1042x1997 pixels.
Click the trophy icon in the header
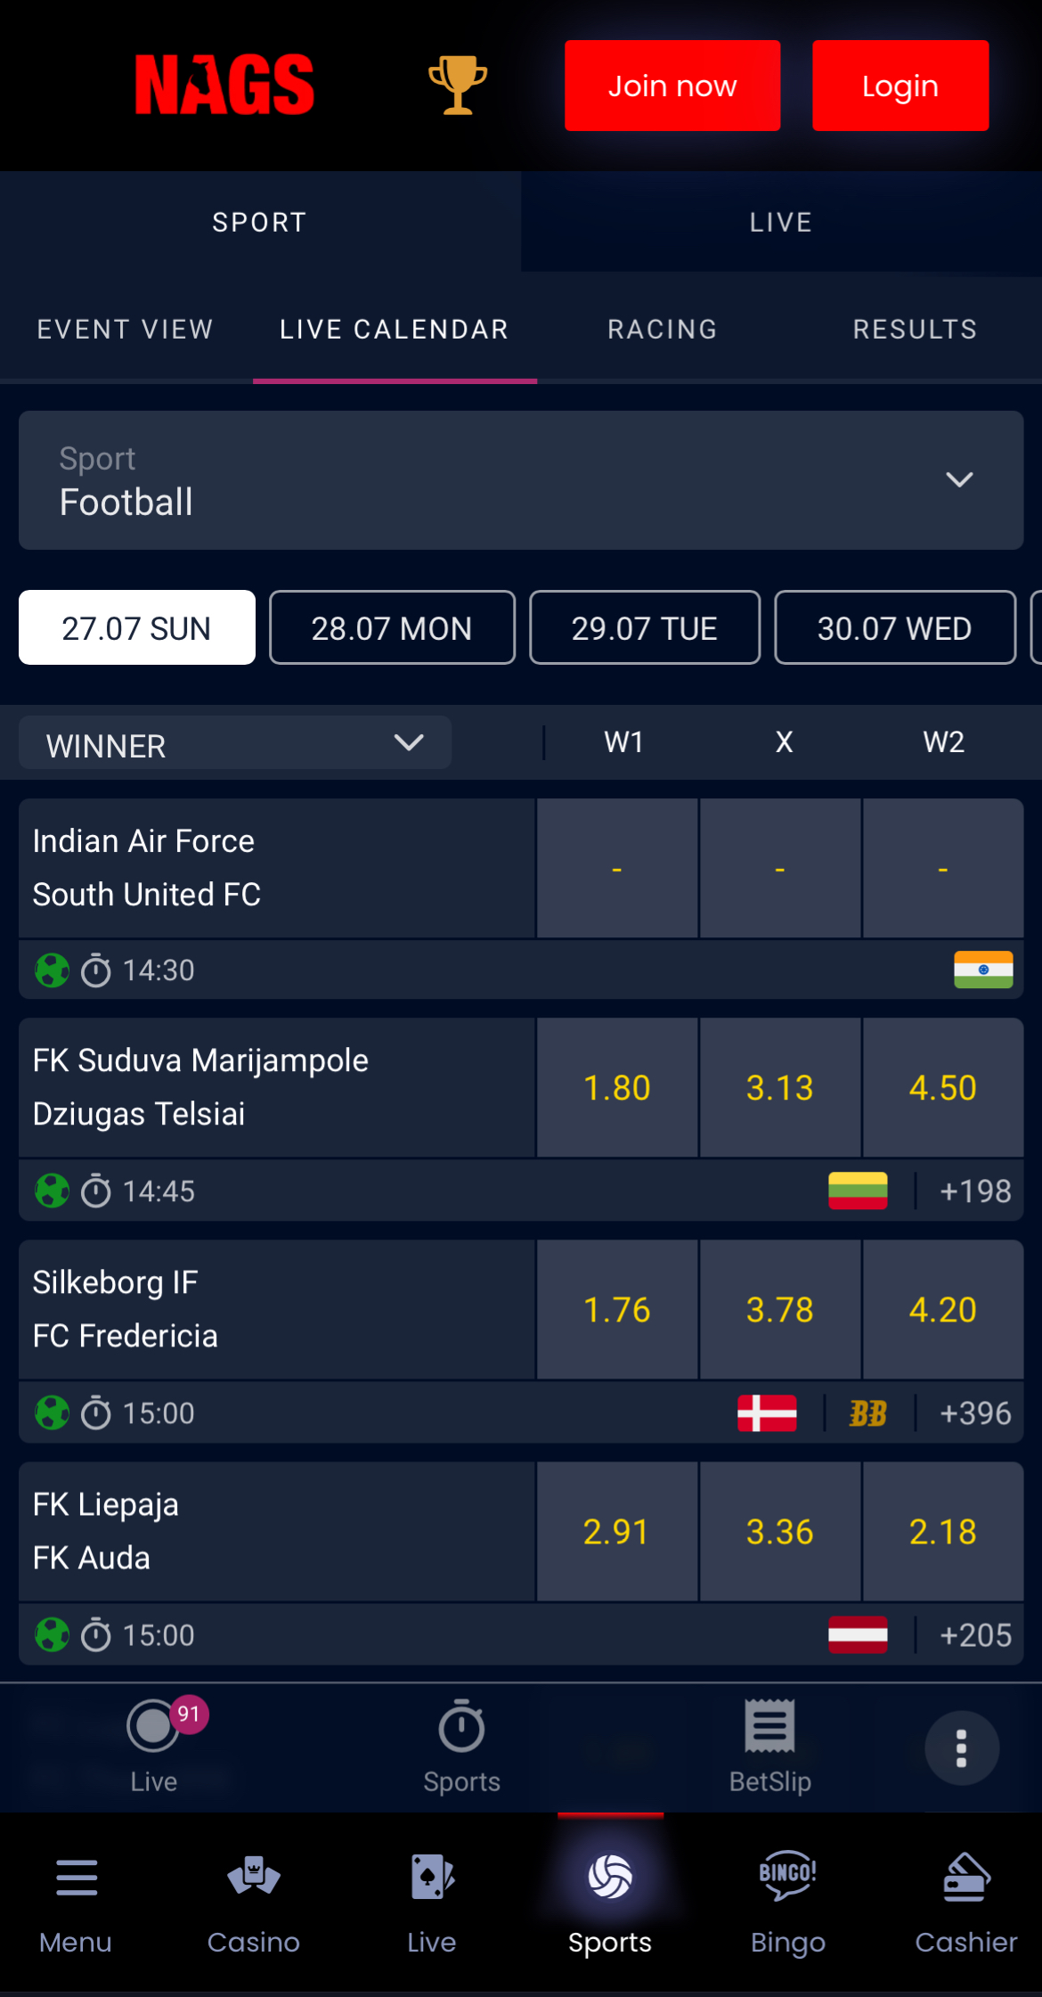tap(457, 85)
